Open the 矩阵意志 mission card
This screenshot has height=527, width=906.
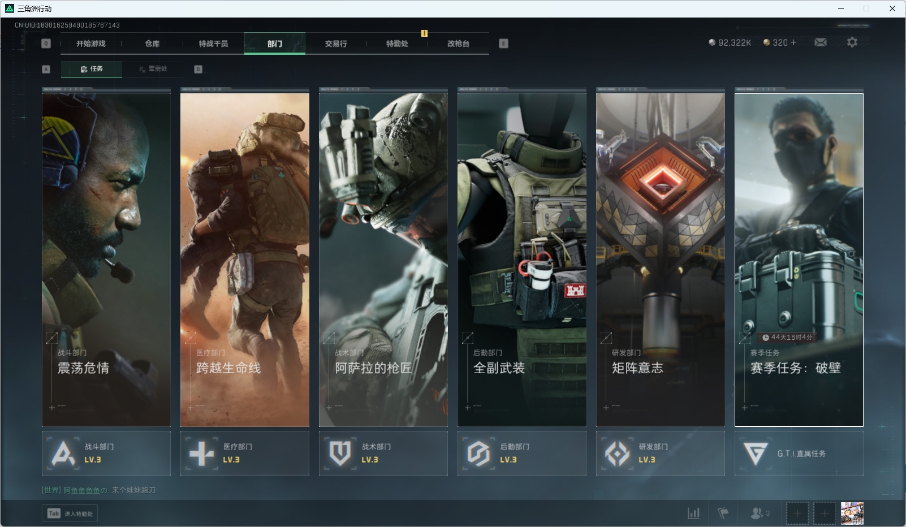click(661, 260)
